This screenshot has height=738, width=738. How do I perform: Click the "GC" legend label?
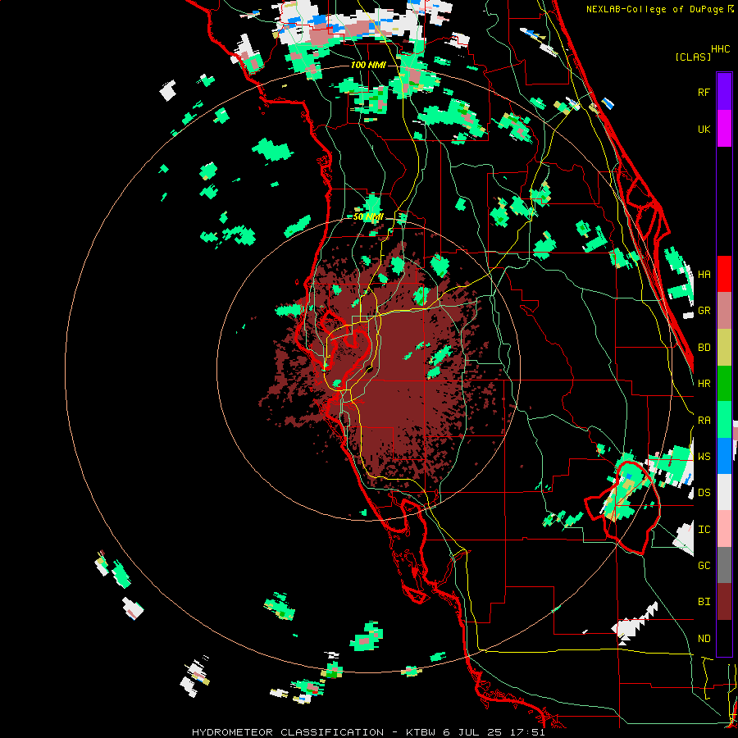coord(704,566)
